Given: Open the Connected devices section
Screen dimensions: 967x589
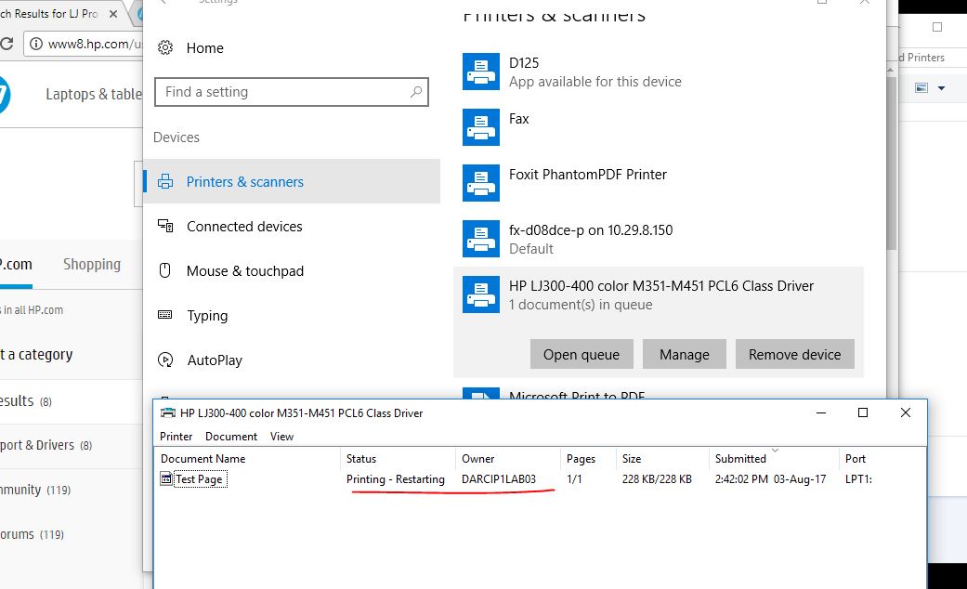Looking at the screenshot, I should point(244,227).
